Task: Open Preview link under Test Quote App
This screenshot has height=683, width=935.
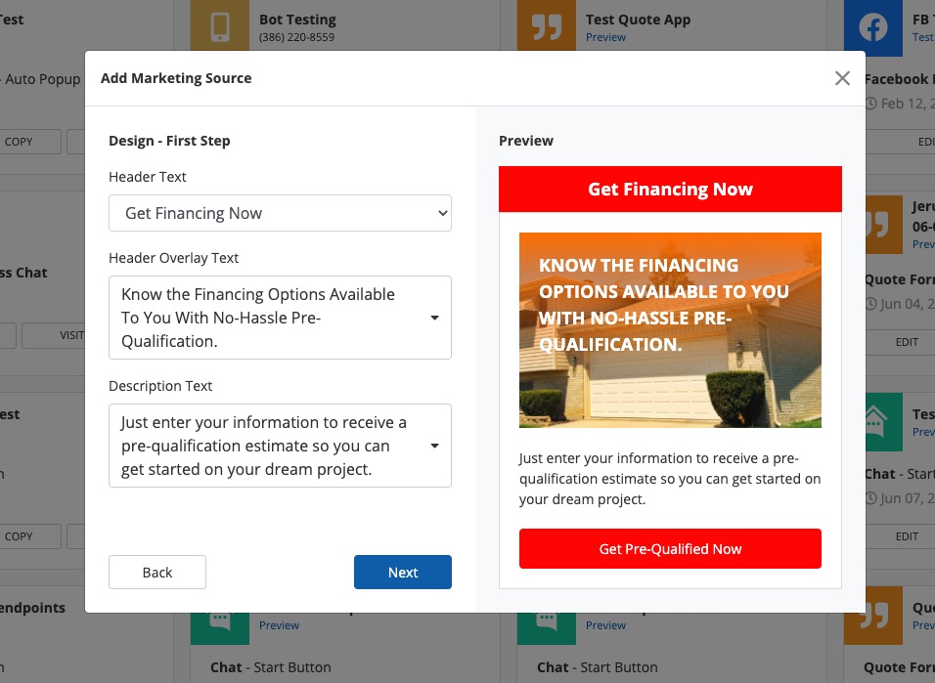Action: [x=605, y=37]
